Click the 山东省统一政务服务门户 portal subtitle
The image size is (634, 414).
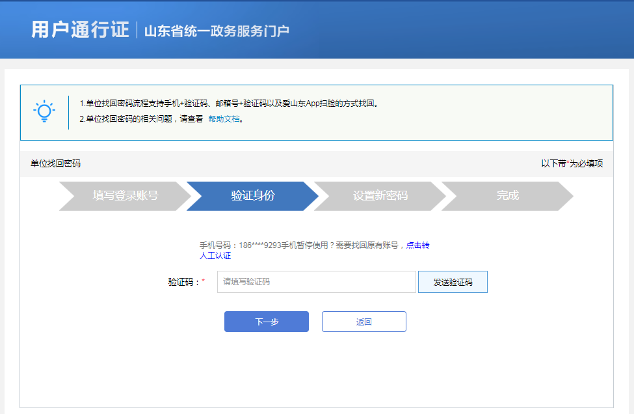[216, 31]
